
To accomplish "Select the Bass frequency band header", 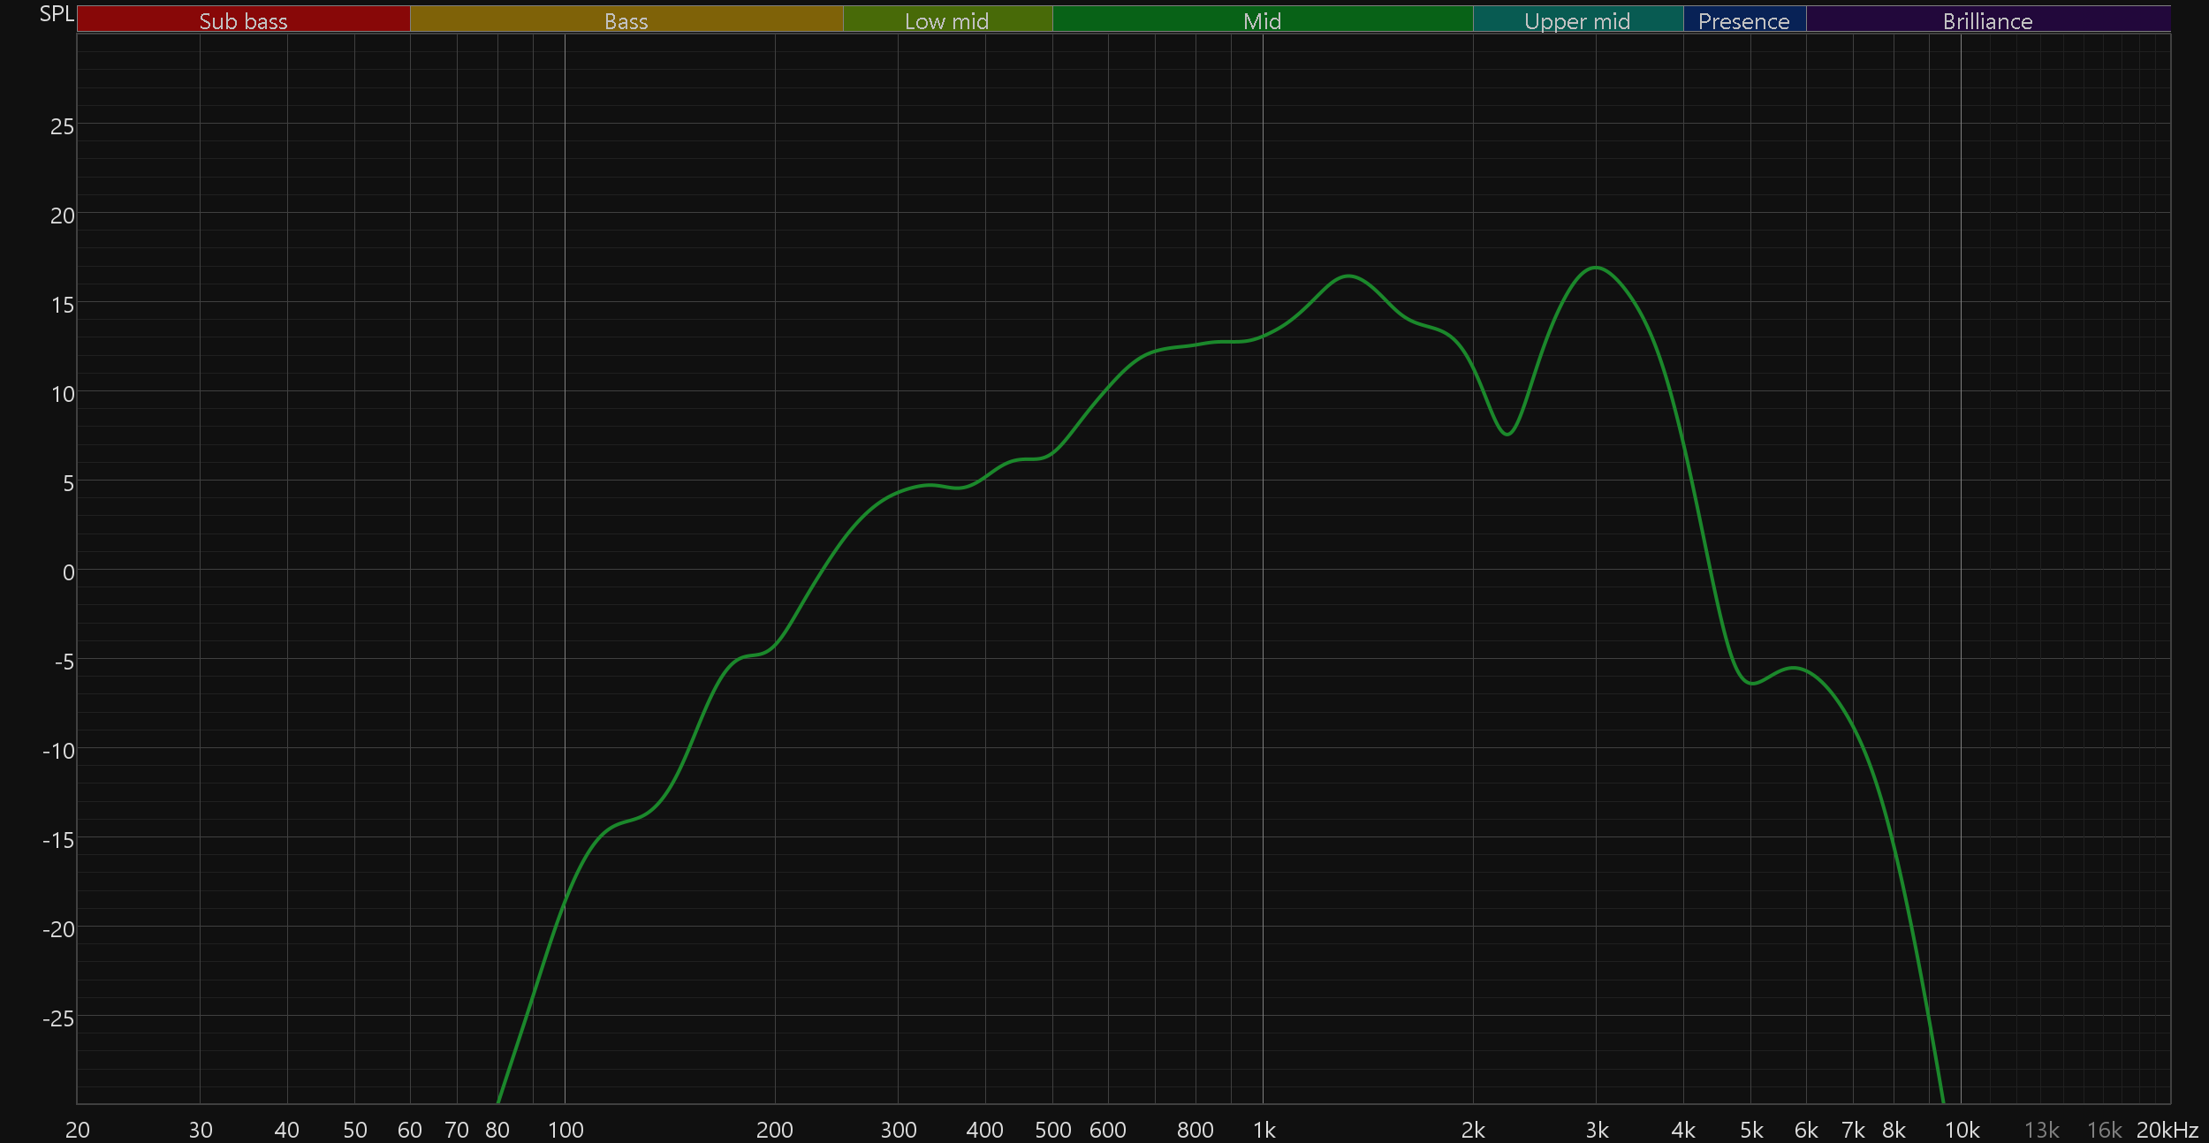I will 626,19.
